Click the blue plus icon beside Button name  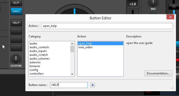(x=93, y=85)
